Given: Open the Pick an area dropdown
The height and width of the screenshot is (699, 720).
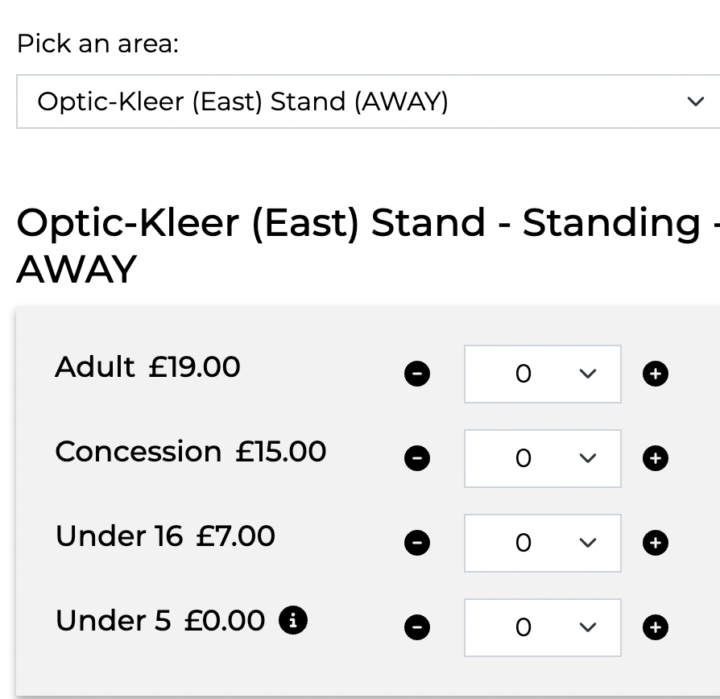Looking at the screenshot, I should [x=368, y=101].
